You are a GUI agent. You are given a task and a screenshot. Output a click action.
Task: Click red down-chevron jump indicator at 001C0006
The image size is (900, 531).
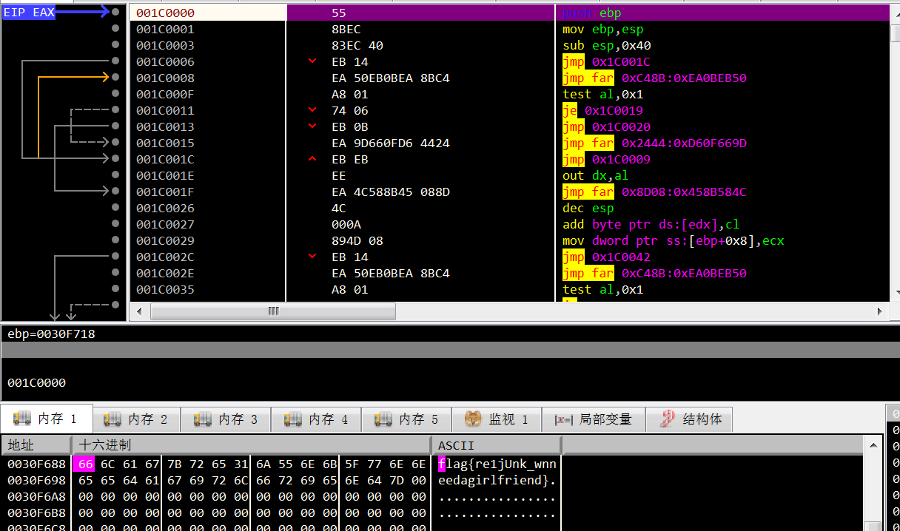click(x=313, y=61)
